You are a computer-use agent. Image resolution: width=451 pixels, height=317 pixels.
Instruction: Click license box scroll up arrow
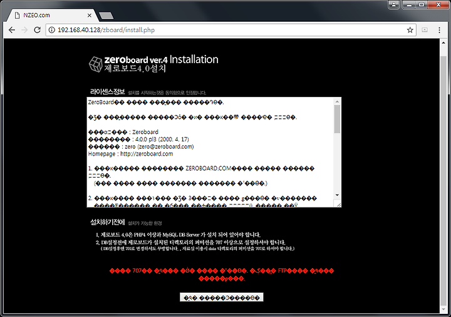337,101
